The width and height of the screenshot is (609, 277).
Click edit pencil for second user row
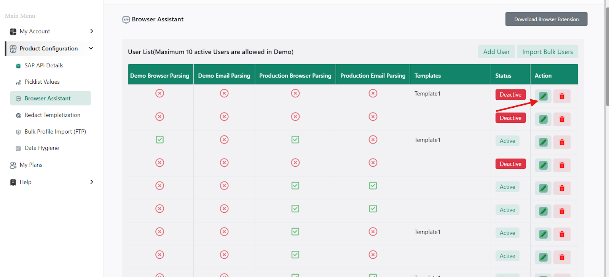(543, 119)
